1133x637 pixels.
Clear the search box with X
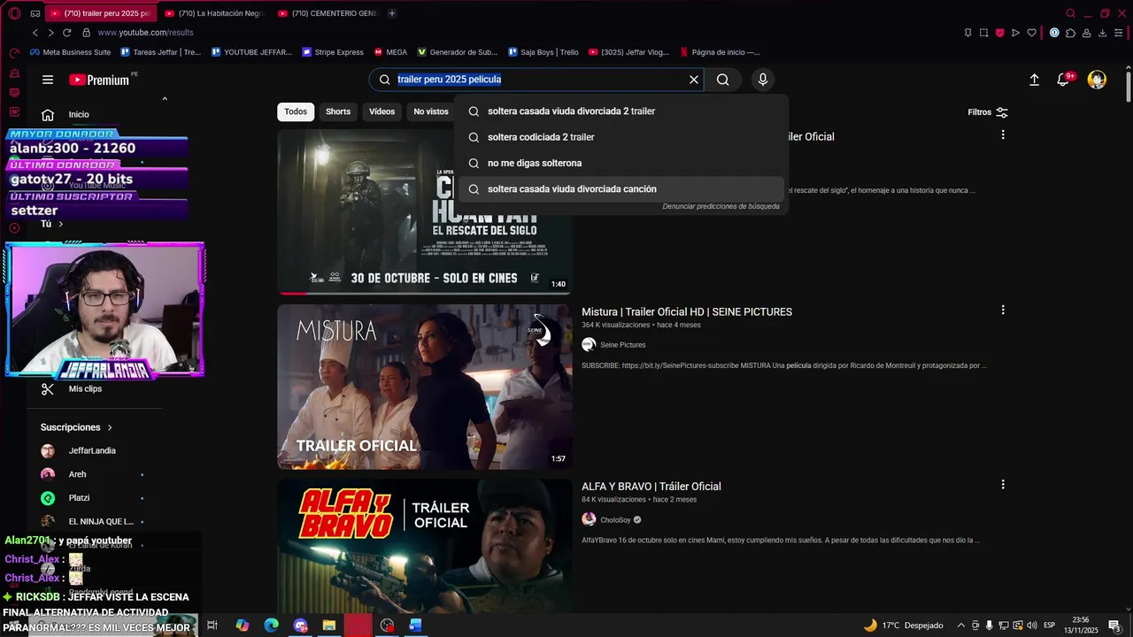694,80
